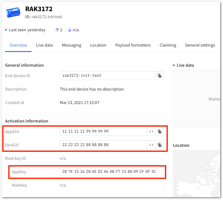Open the Messaging tab
Image resolution: width=223 pixels, height=200 pixels.
coord(71,45)
